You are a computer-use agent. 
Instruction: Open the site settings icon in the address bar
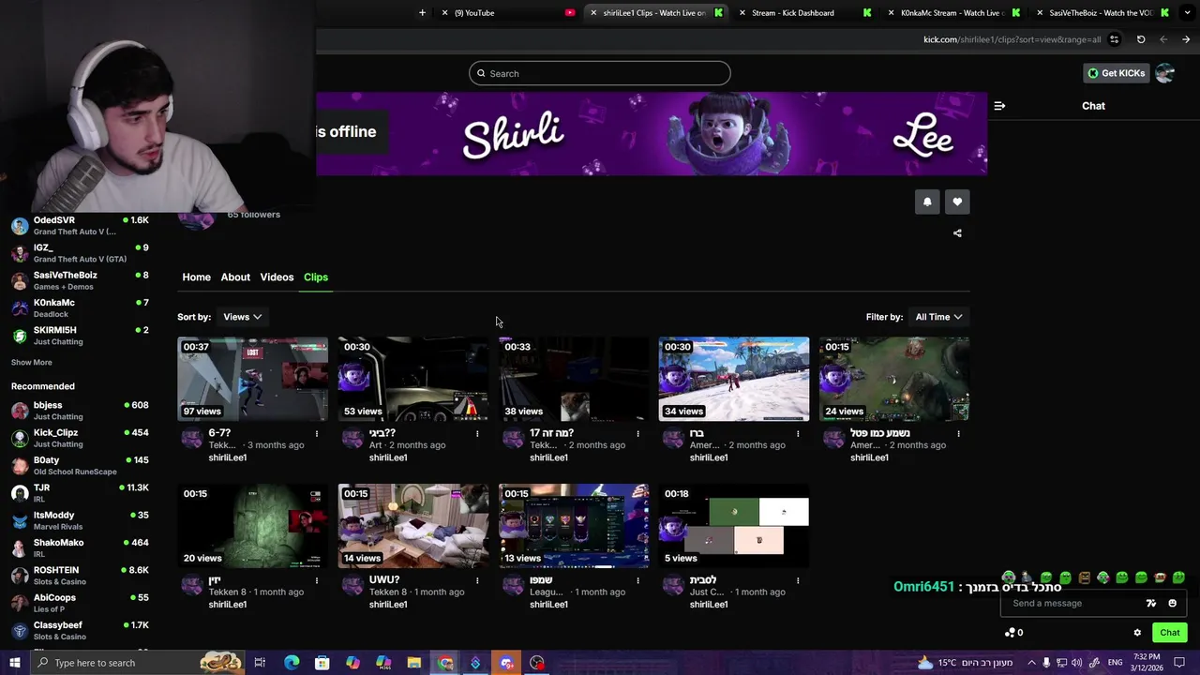(x=1114, y=39)
